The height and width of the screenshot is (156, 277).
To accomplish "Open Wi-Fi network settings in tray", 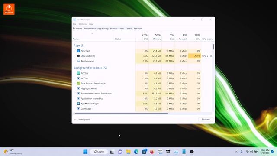I will pyautogui.click(x=247, y=152).
